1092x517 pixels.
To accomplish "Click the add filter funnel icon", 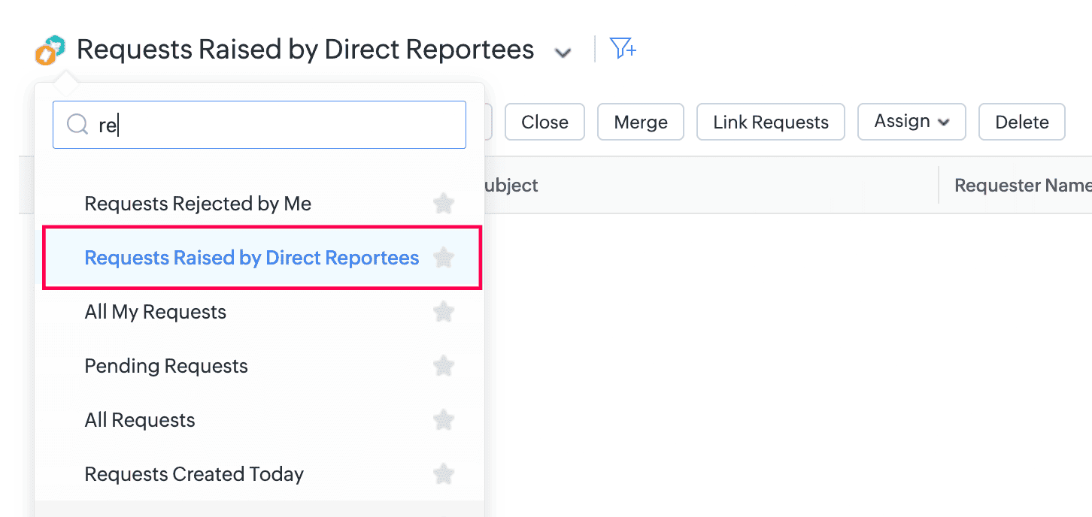I will 623,49.
